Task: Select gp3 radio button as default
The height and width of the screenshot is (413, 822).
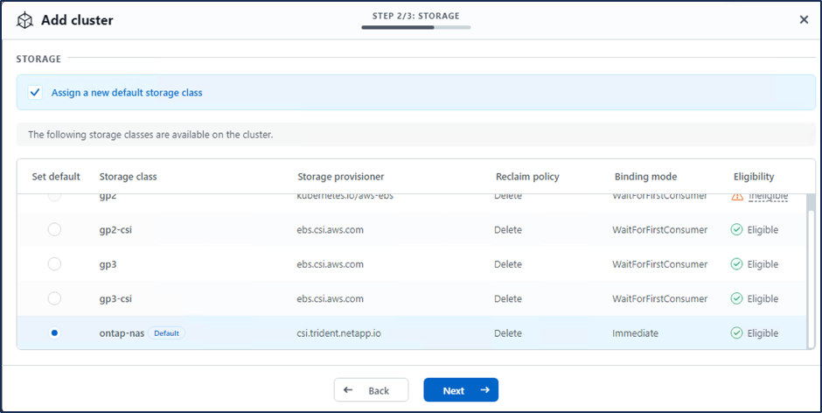Action: (54, 264)
